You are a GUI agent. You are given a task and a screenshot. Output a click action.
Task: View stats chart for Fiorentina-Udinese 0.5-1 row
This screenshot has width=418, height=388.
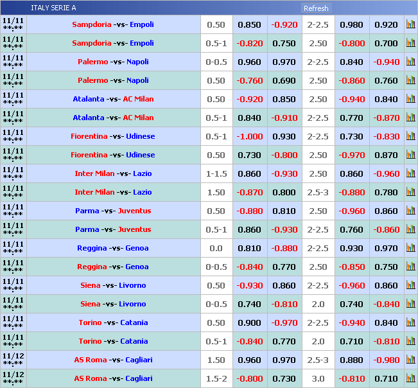[x=410, y=137]
